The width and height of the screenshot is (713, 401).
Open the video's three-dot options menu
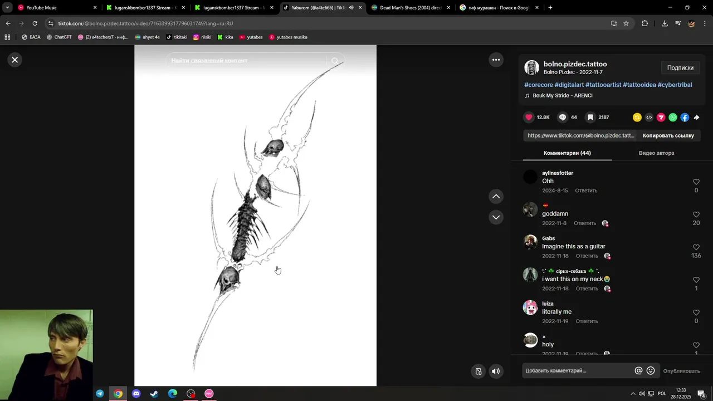(x=496, y=60)
